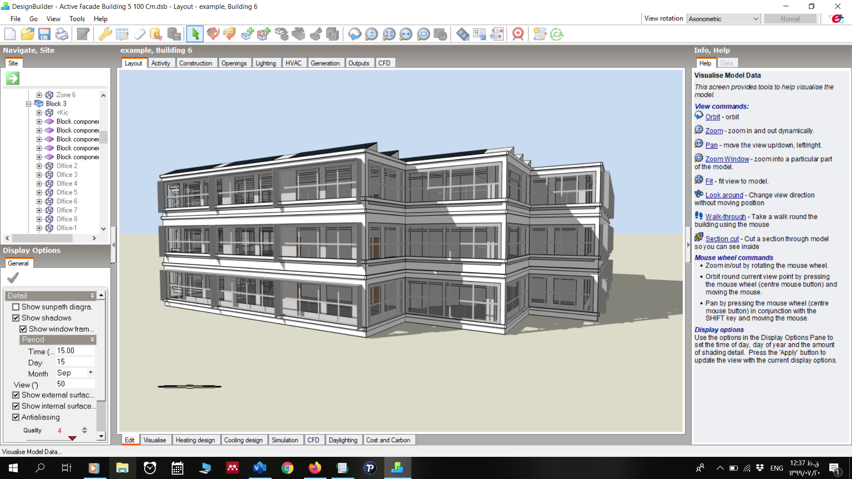The height and width of the screenshot is (479, 852).
Task: Enable Show sunpath diagram checkbox
Action: 16,307
